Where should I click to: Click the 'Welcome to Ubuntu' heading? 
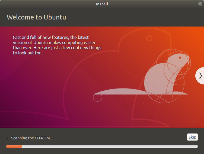click(x=36, y=17)
